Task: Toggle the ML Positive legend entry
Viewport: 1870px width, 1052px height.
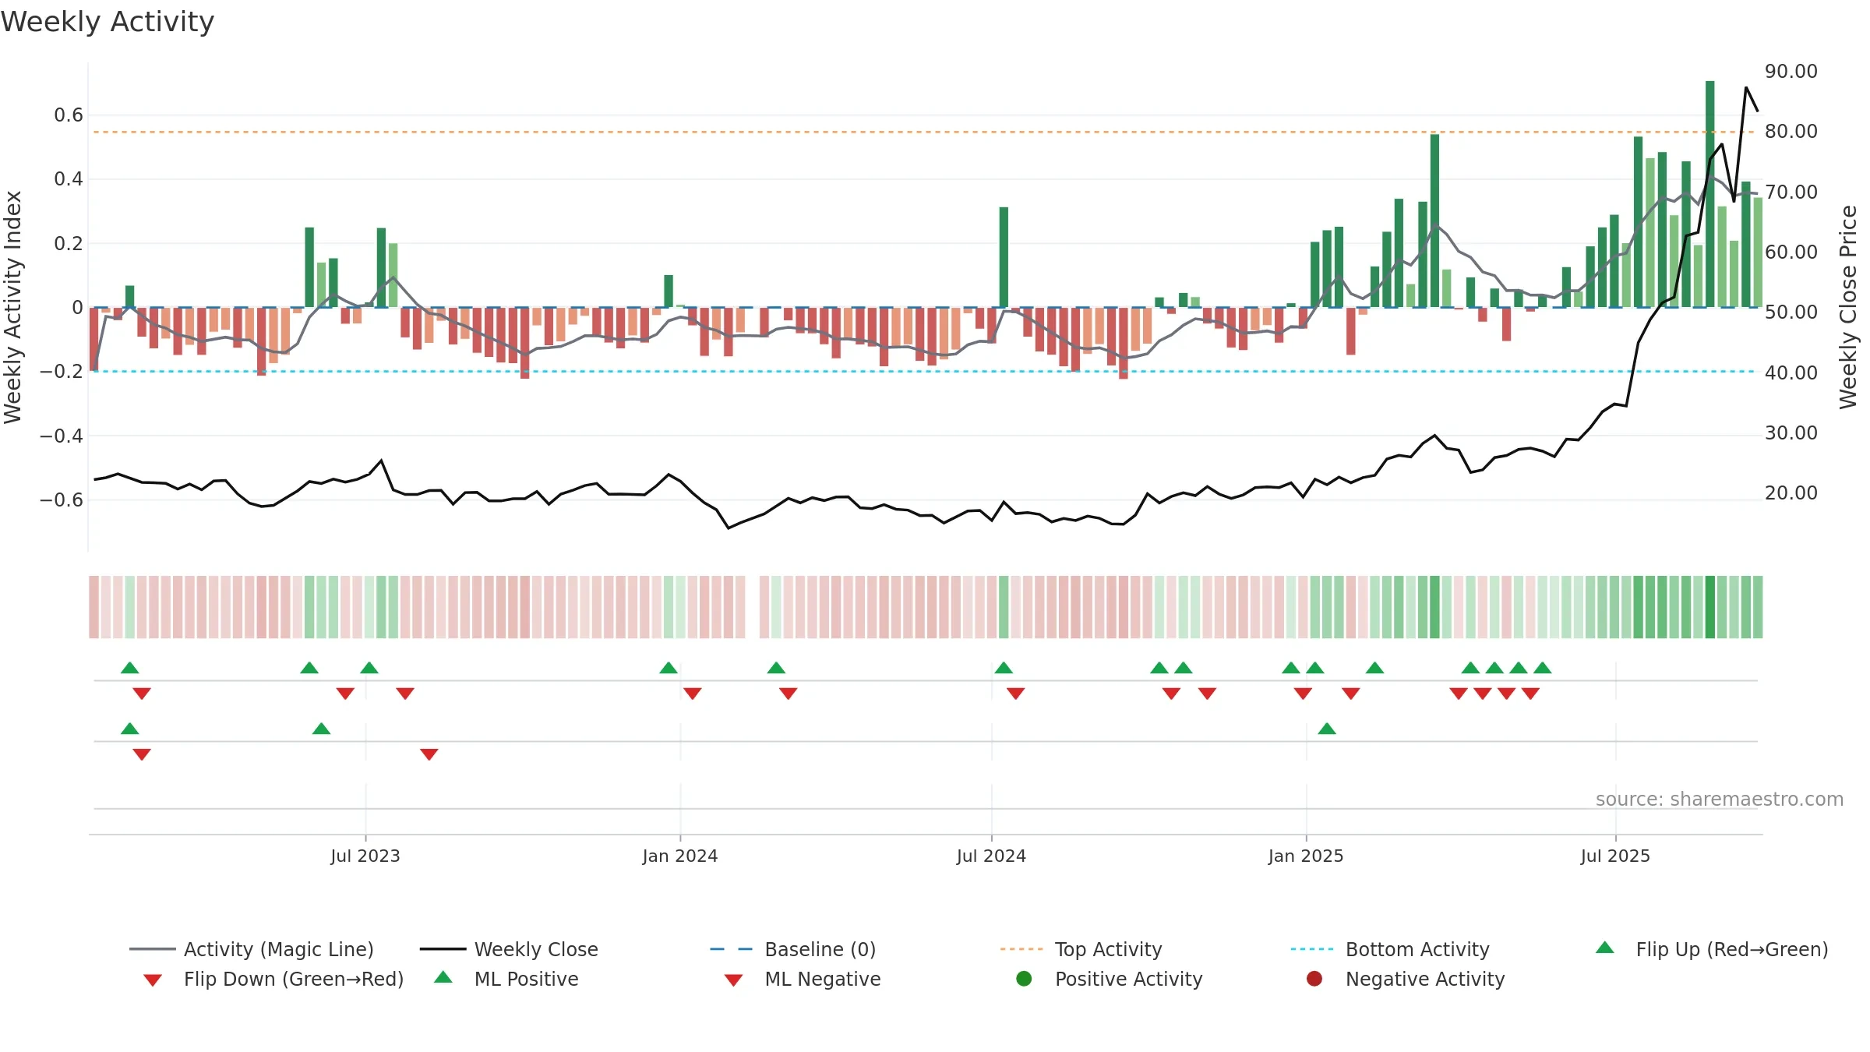Action: (x=506, y=979)
